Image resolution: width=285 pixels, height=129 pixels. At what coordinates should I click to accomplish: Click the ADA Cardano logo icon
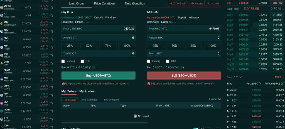click(2, 95)
